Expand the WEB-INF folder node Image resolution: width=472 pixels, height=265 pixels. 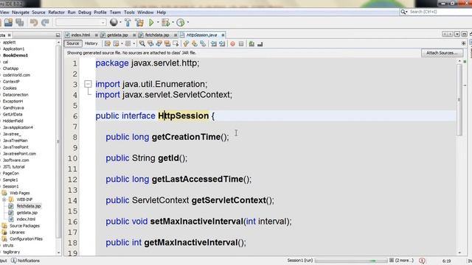4,199
